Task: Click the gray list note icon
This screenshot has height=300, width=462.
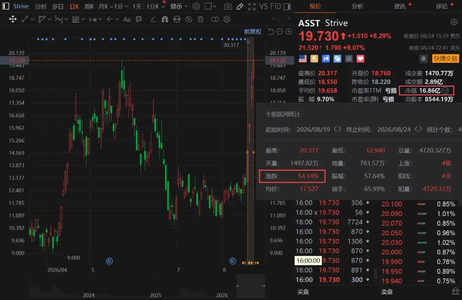Action: [349, 59]
